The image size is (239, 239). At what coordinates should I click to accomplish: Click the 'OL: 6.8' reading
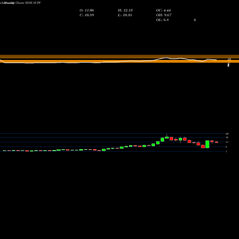pyautogui.click(x=163, y=20)
